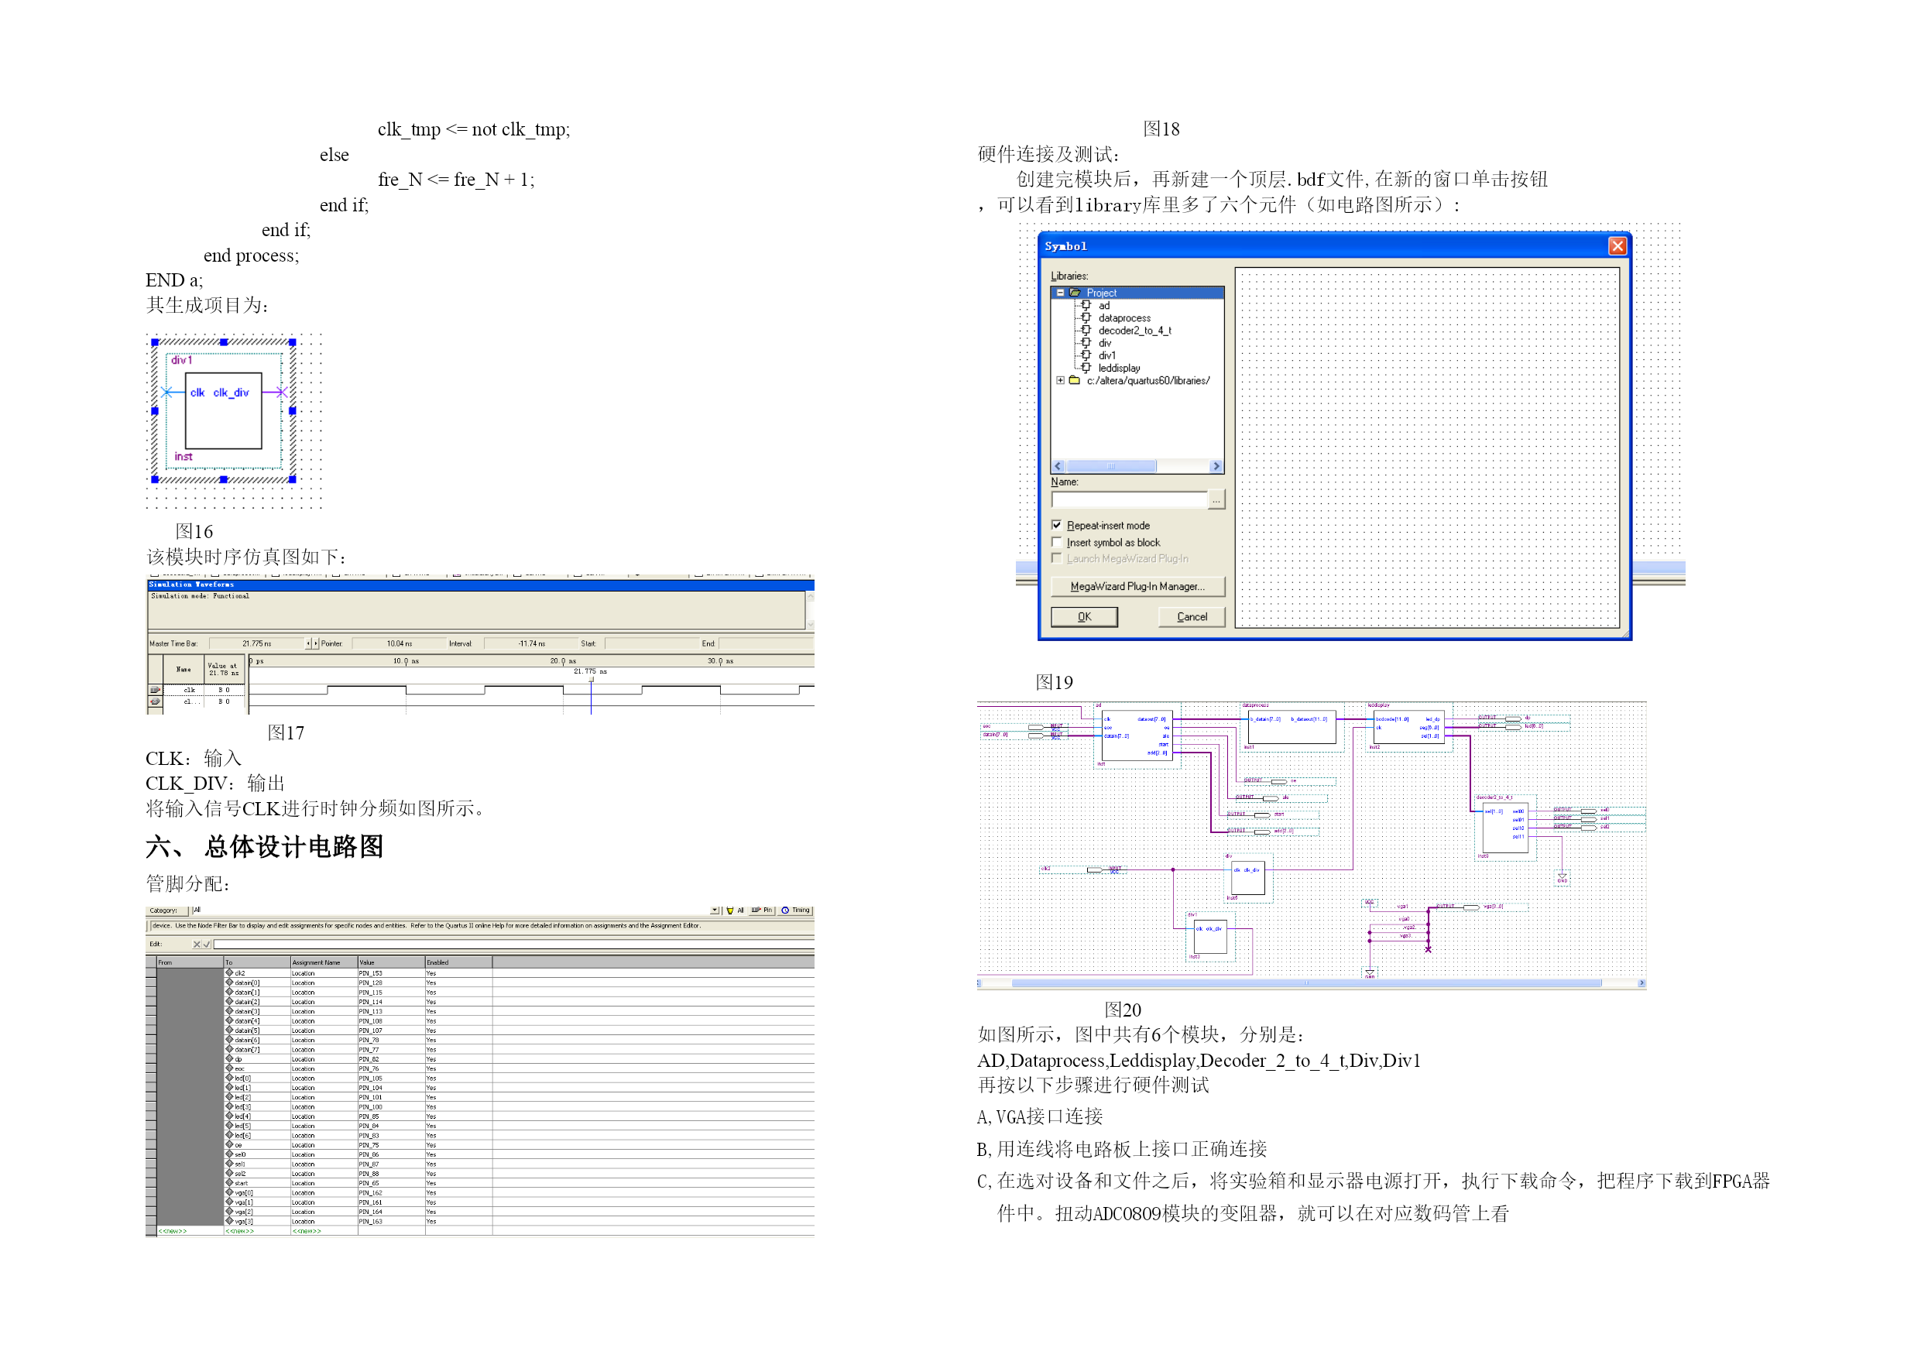Click the Simulation Waveforms title bar
1921x1358 pixels.
[480, 585]
